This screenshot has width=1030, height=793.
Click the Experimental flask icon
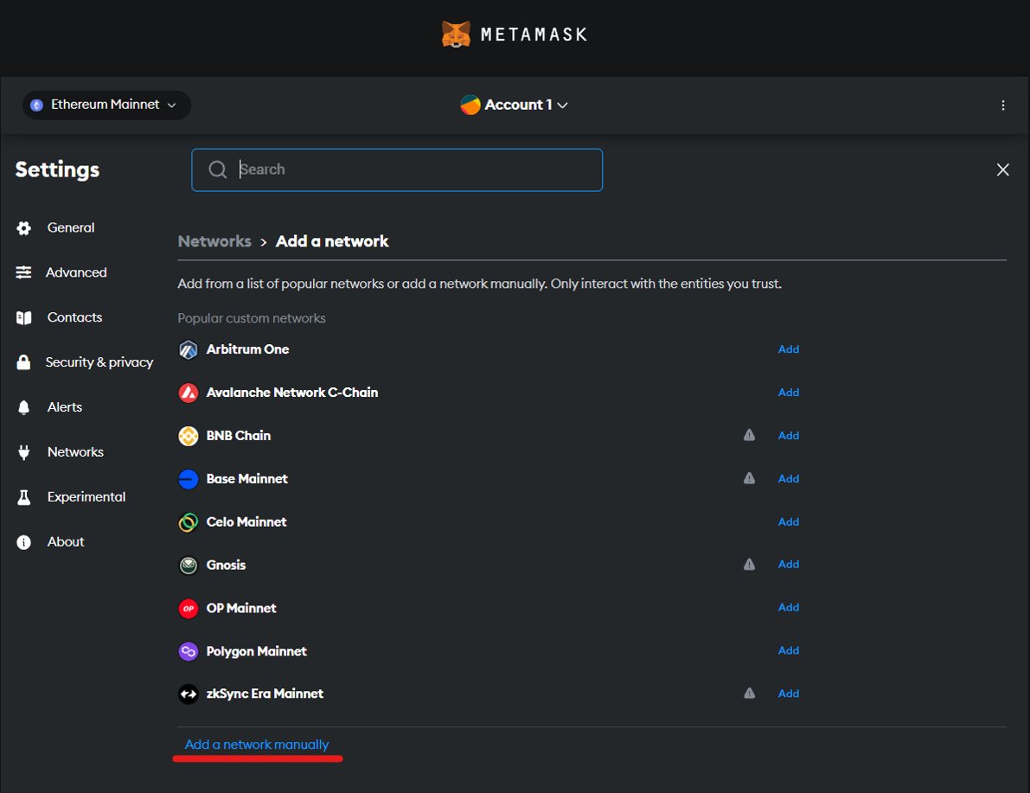[x=23, y=497]
